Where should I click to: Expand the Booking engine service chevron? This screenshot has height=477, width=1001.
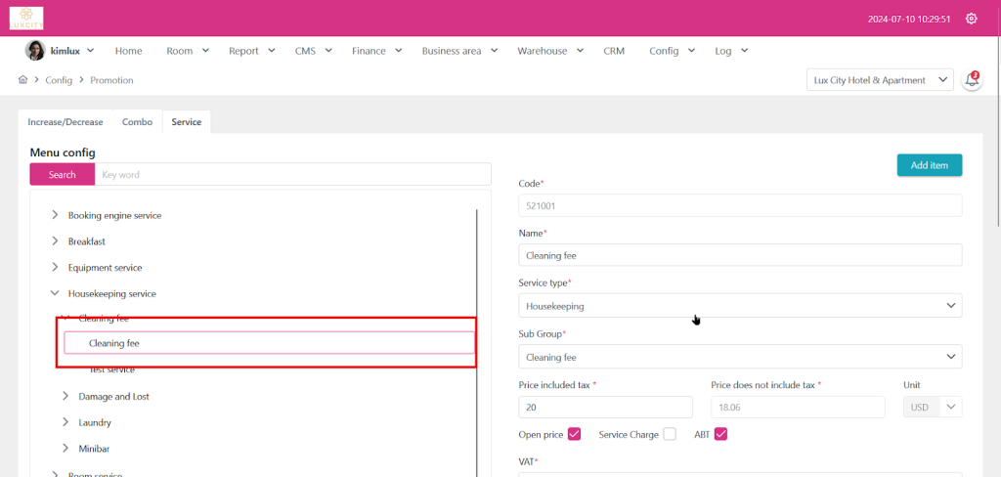click(x=55, y=215)
